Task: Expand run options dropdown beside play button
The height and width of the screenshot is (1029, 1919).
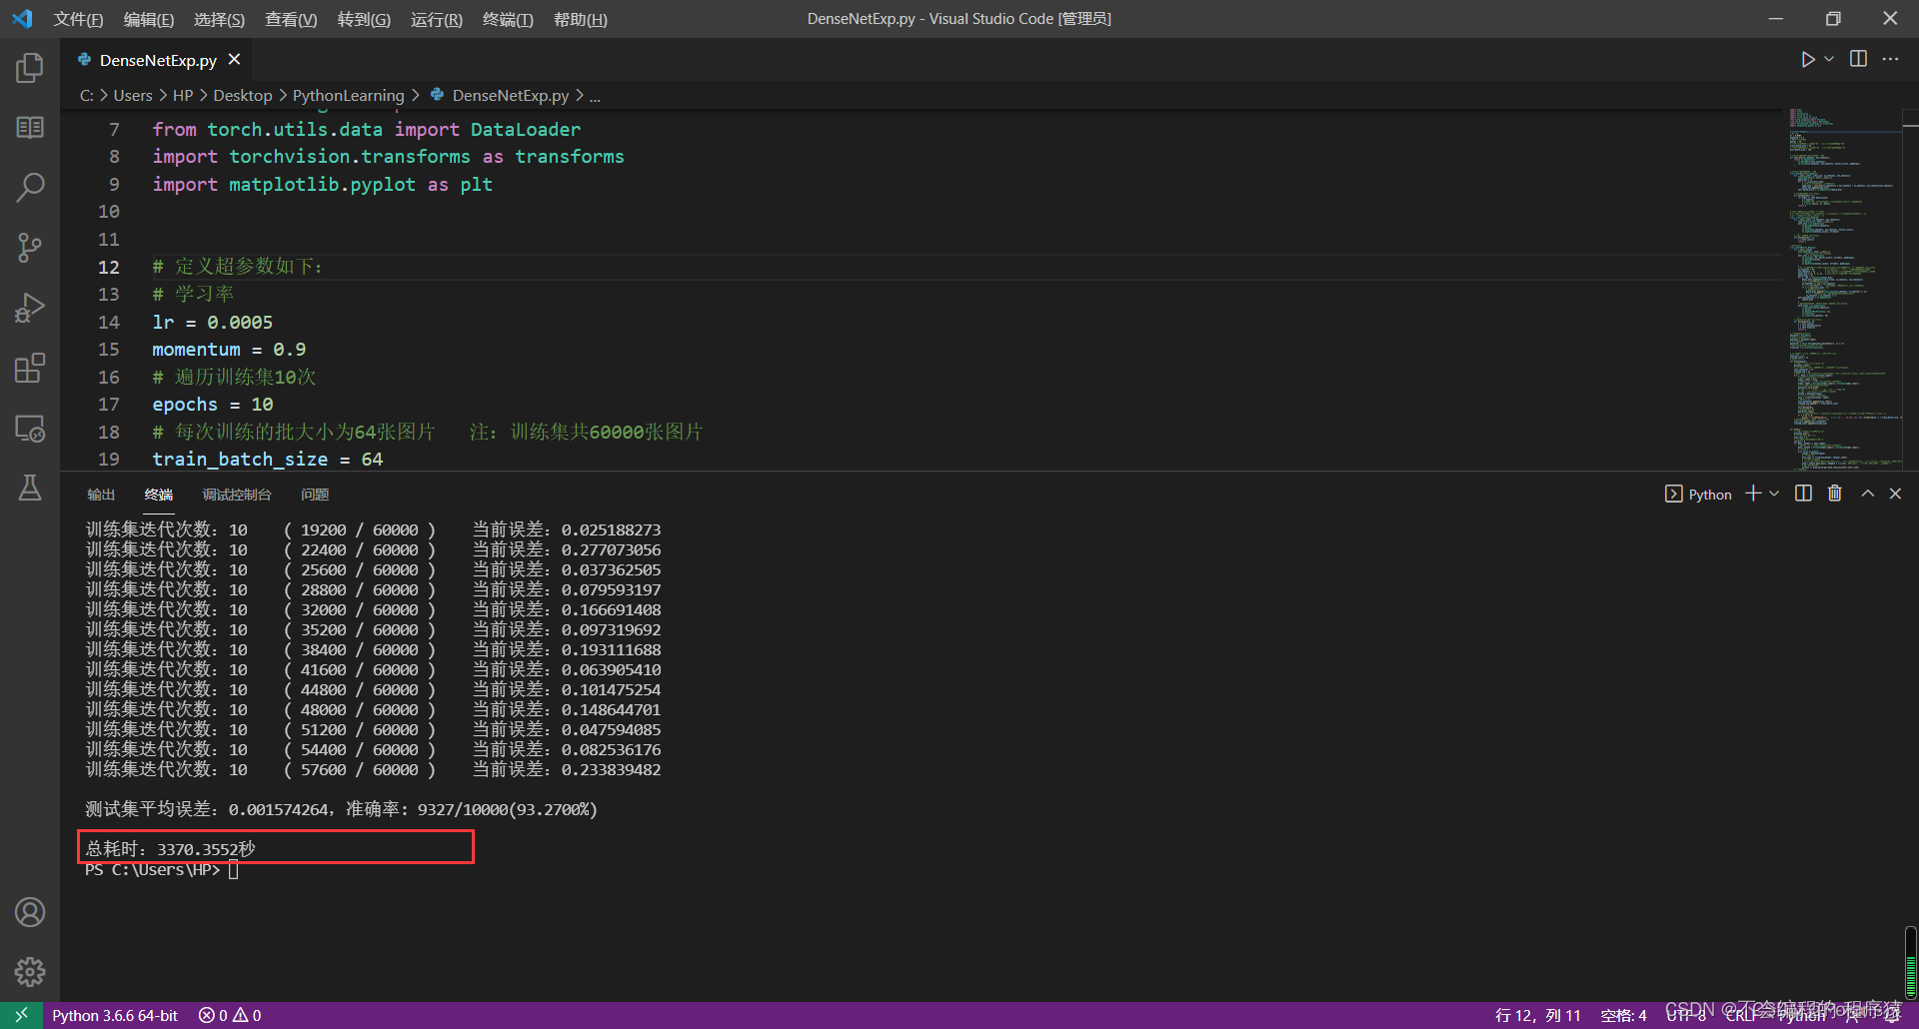Action: click(x=1829, y=60)
